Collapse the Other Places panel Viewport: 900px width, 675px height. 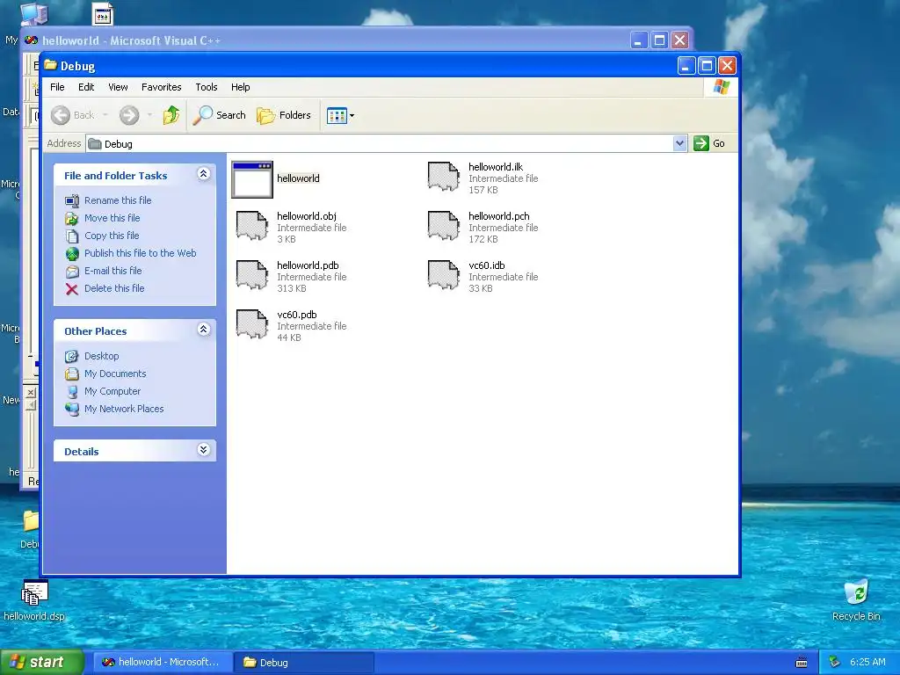tap(203, 330)
